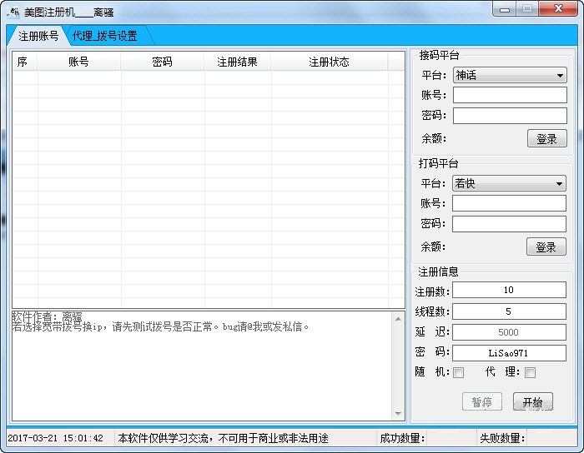Click the disclaimer text 本软件仅供学习交流
Screen dimensions: 584x453
[x=223, y=438]
